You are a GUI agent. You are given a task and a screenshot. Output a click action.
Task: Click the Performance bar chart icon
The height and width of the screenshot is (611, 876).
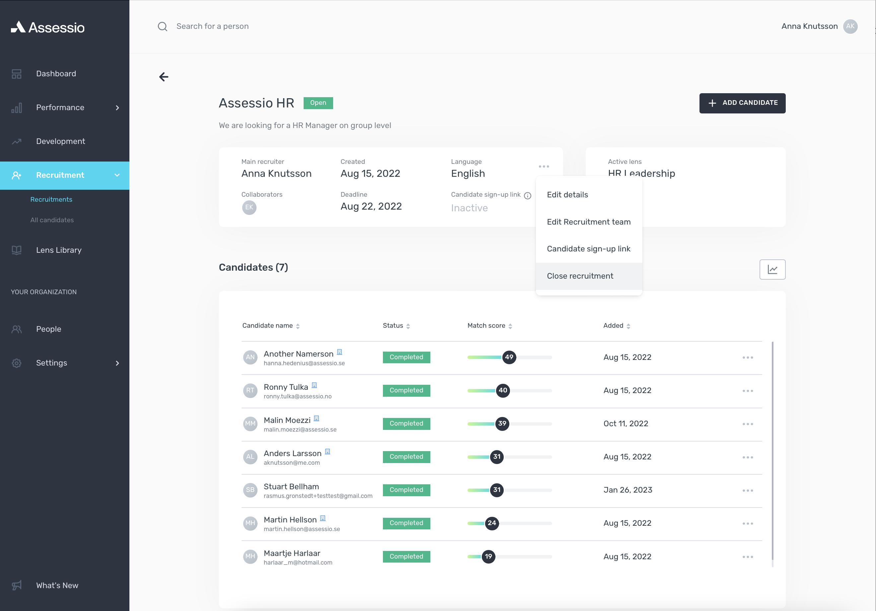pyautogui.click(x=16, y=107)
